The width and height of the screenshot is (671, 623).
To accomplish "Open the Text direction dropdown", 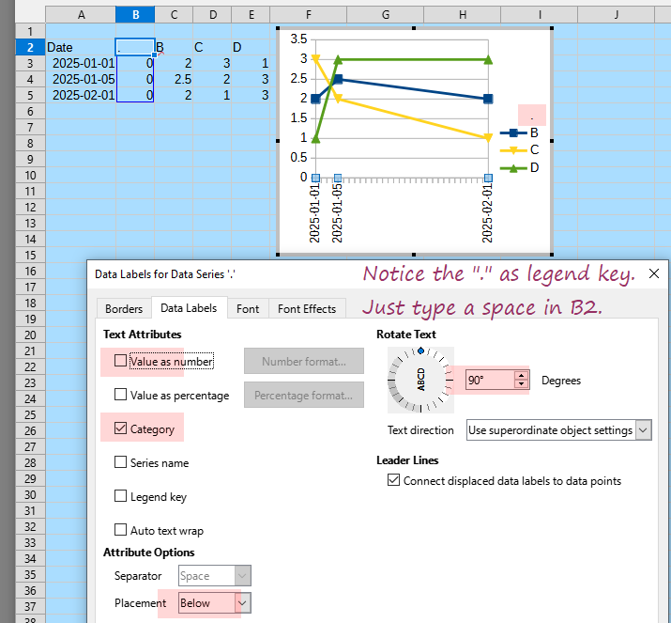I will click(643, 430).
